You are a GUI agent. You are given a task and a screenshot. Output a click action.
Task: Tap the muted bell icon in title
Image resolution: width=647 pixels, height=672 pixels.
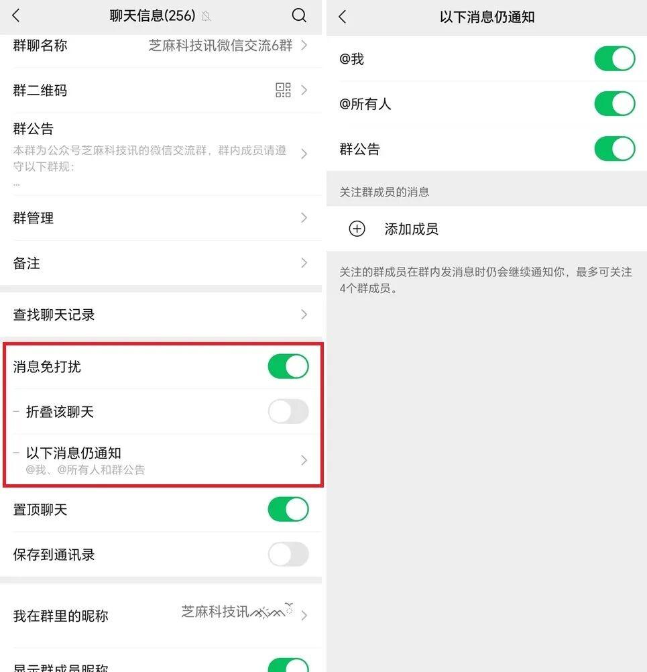click(x=206, y=16)
